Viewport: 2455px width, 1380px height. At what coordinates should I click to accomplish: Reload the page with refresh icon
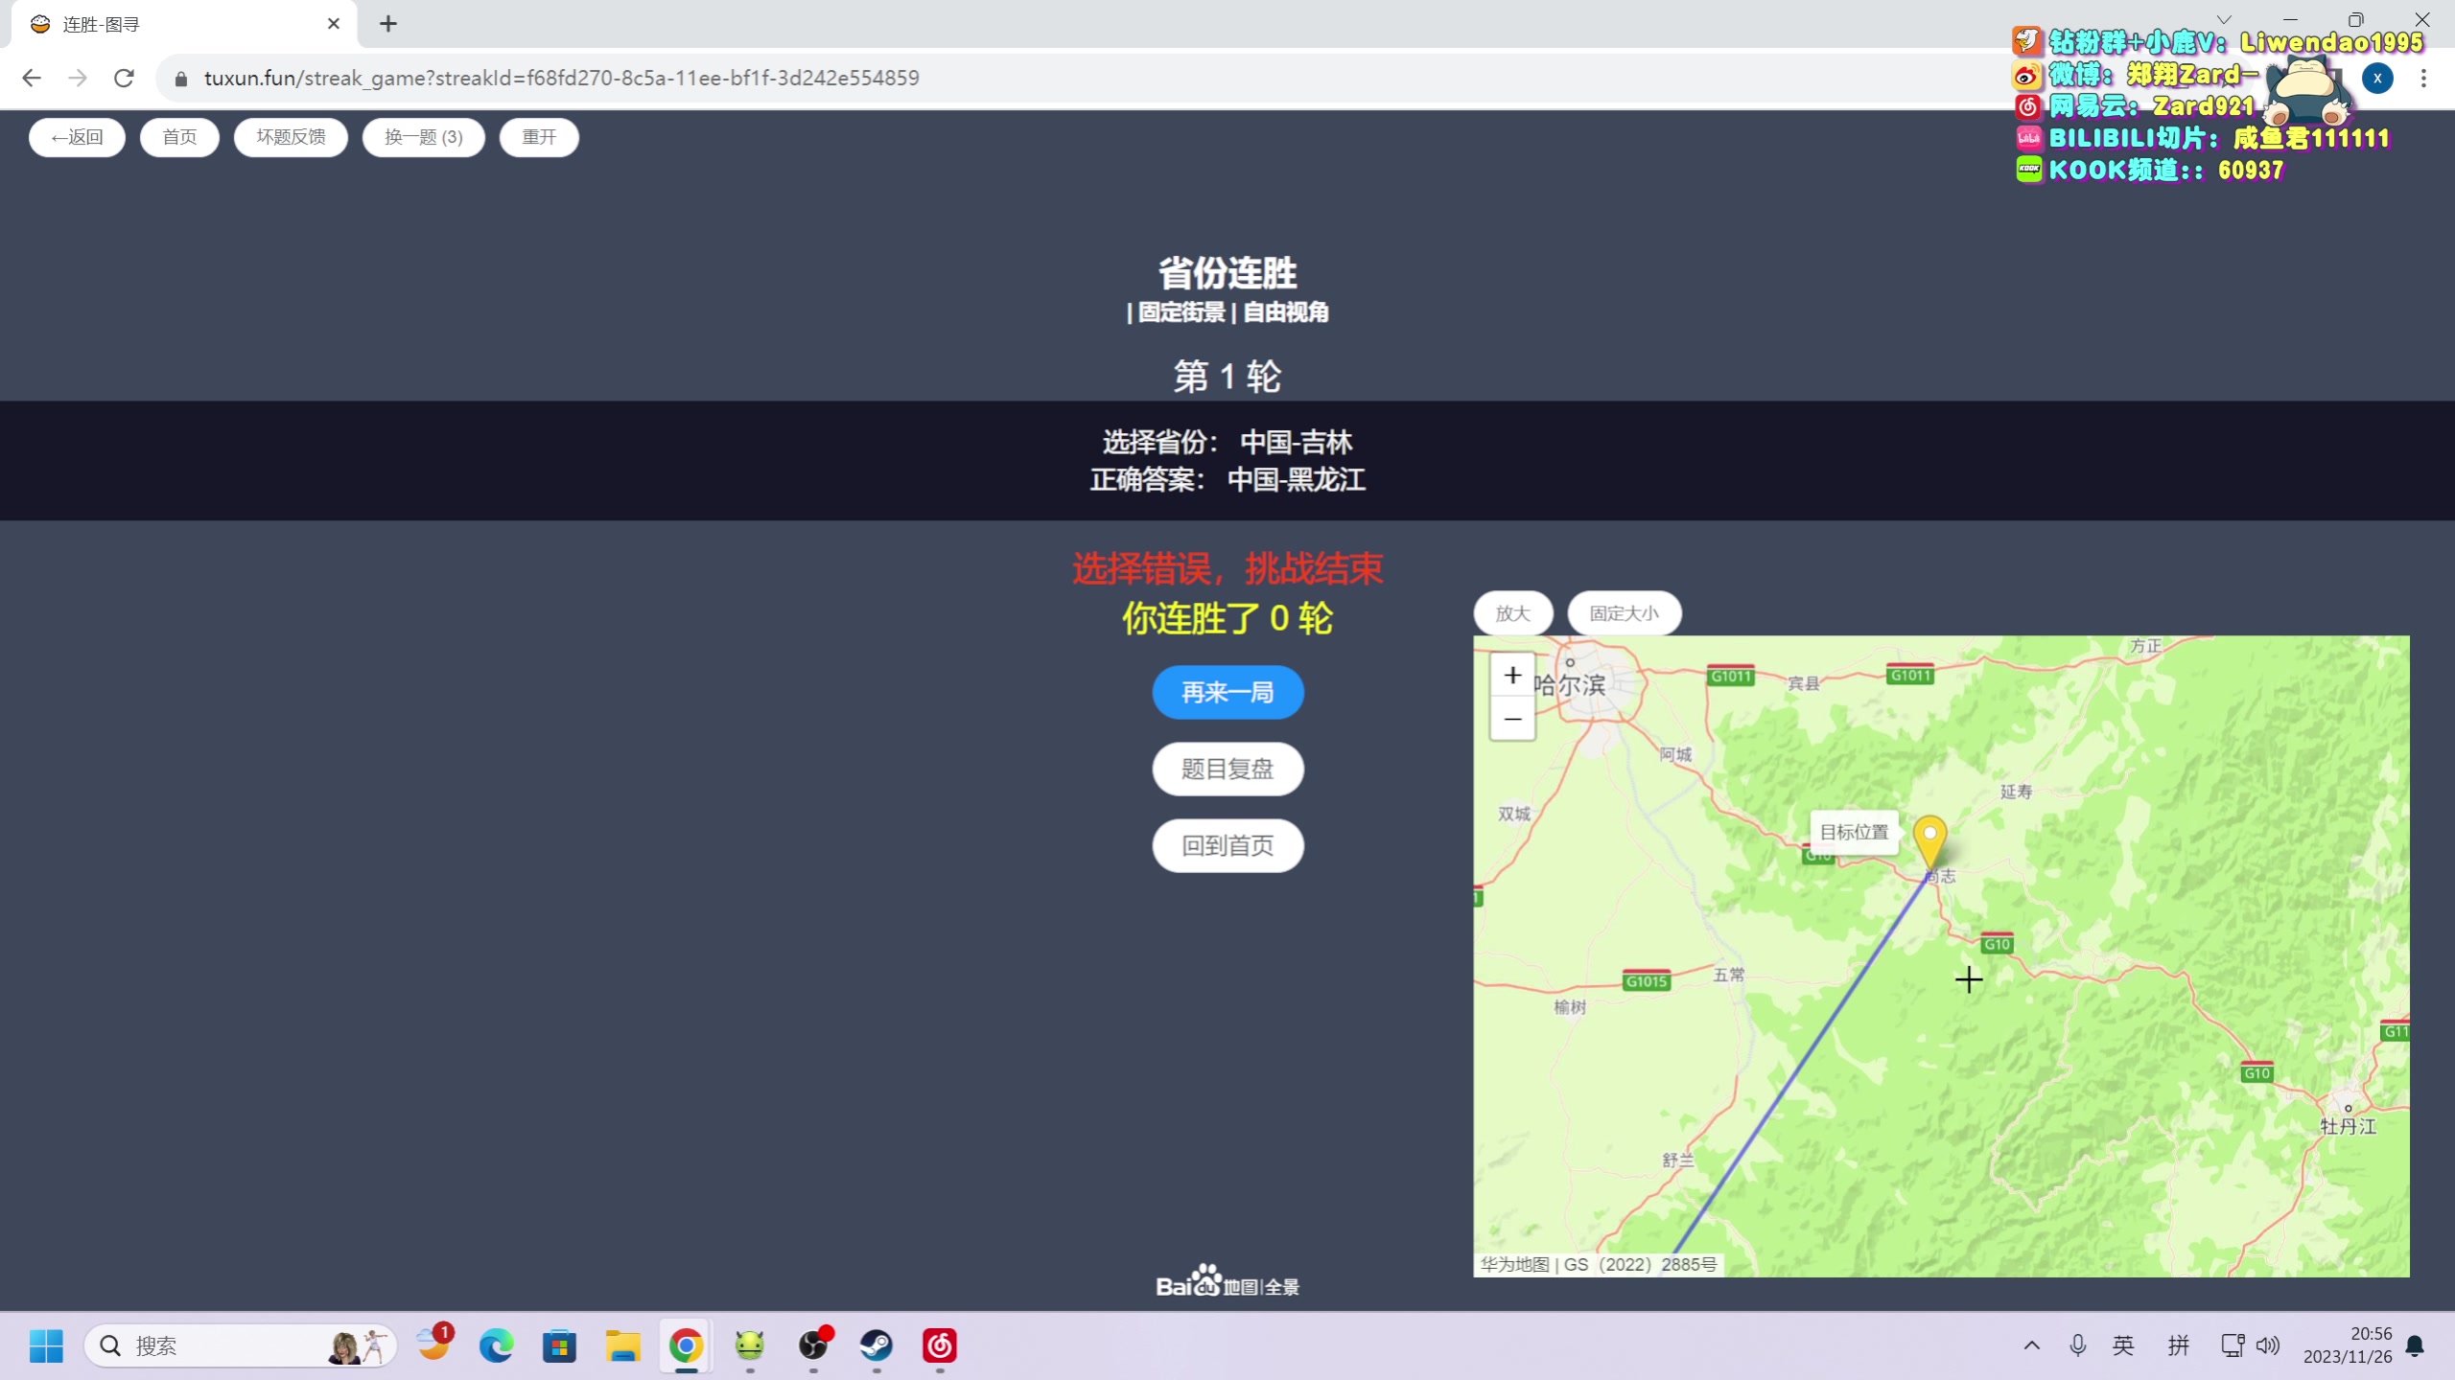pyautogui.click(x=124, y=78)
